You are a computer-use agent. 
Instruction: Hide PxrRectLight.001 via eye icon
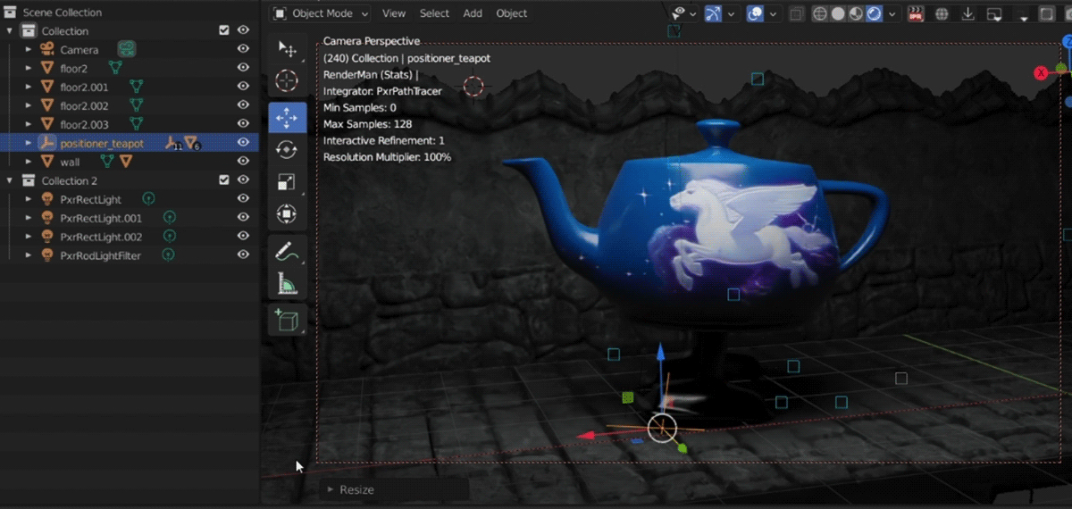243,218
